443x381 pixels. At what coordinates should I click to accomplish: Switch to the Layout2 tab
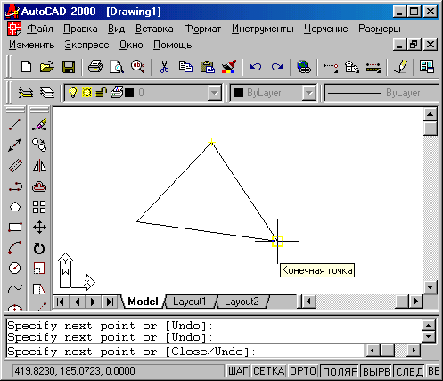click(x=242, y=302)
